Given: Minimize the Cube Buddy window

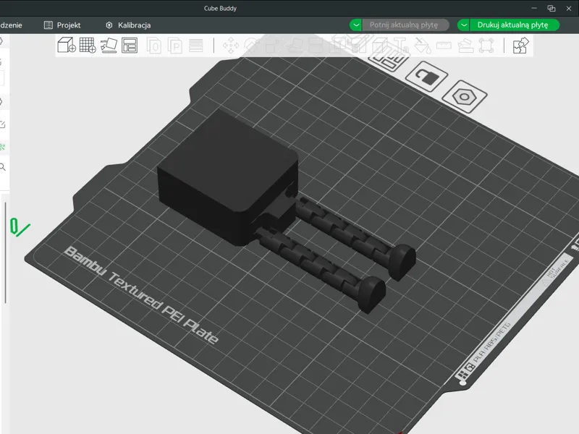Looking at the screenshot, I should coord(534,8).
